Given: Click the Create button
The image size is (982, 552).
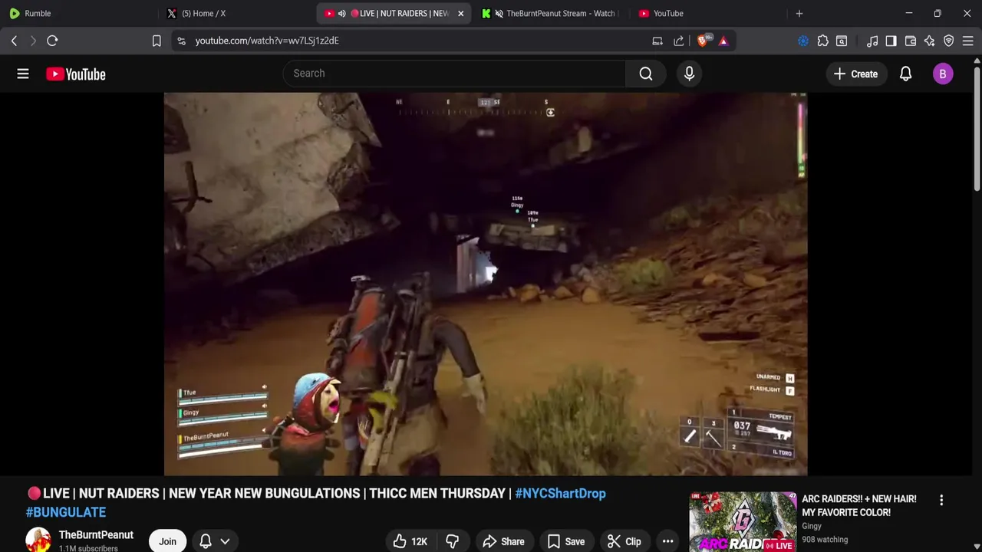Looking at the screenshot, I should click(x=855, y=74).
